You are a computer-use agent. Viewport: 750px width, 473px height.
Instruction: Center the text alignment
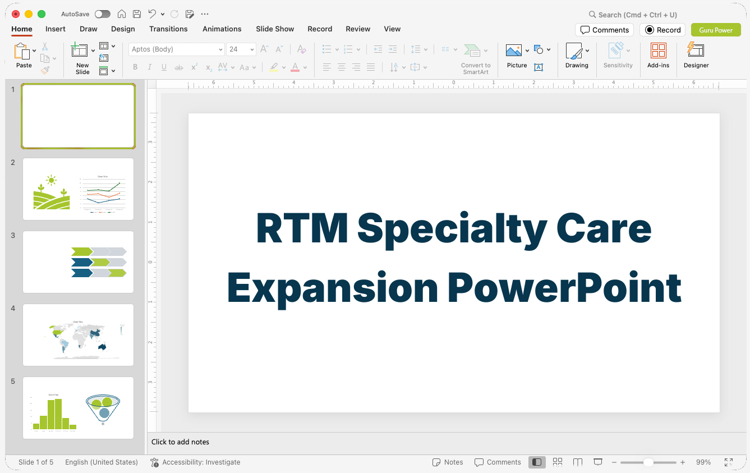[x=341, y=67]
